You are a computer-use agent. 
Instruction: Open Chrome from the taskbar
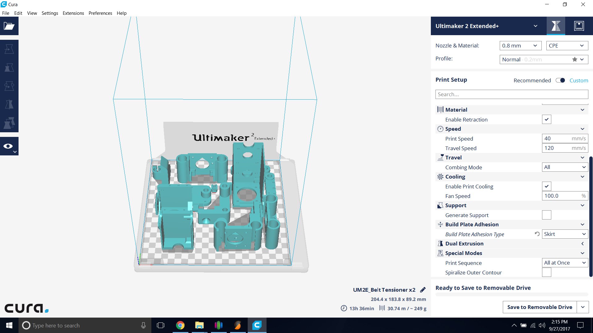click(x=180, y=325)
